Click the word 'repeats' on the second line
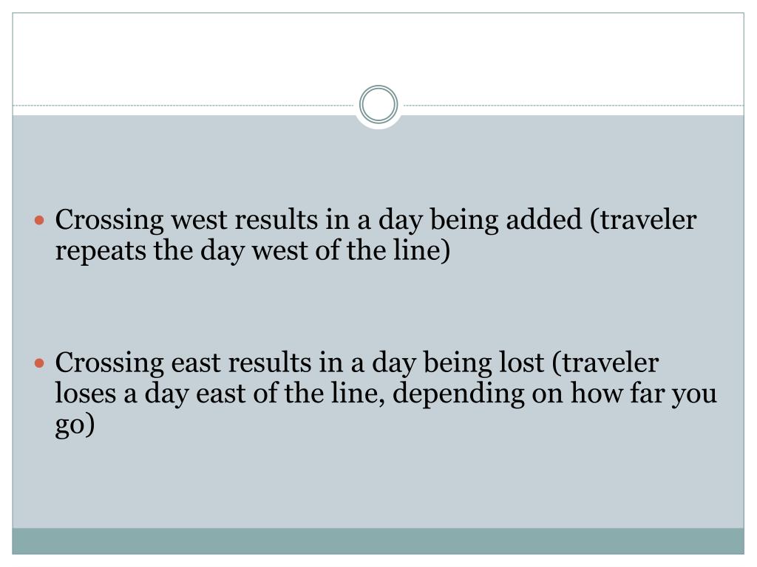 pyautogui.click(x=101, y=252)
